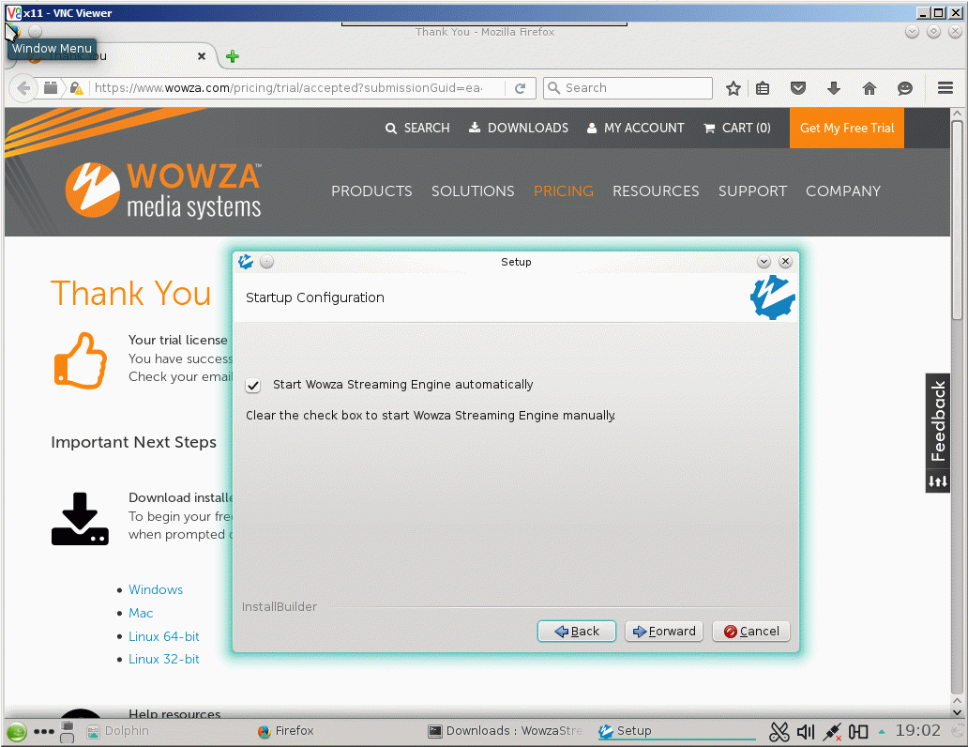
Task: Minimize Firefox with the chevron button
Action: 912,32
